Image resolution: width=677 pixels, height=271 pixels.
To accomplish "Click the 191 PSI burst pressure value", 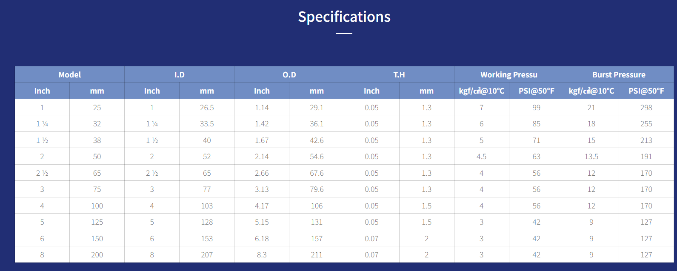I will (x=646, y=157).
